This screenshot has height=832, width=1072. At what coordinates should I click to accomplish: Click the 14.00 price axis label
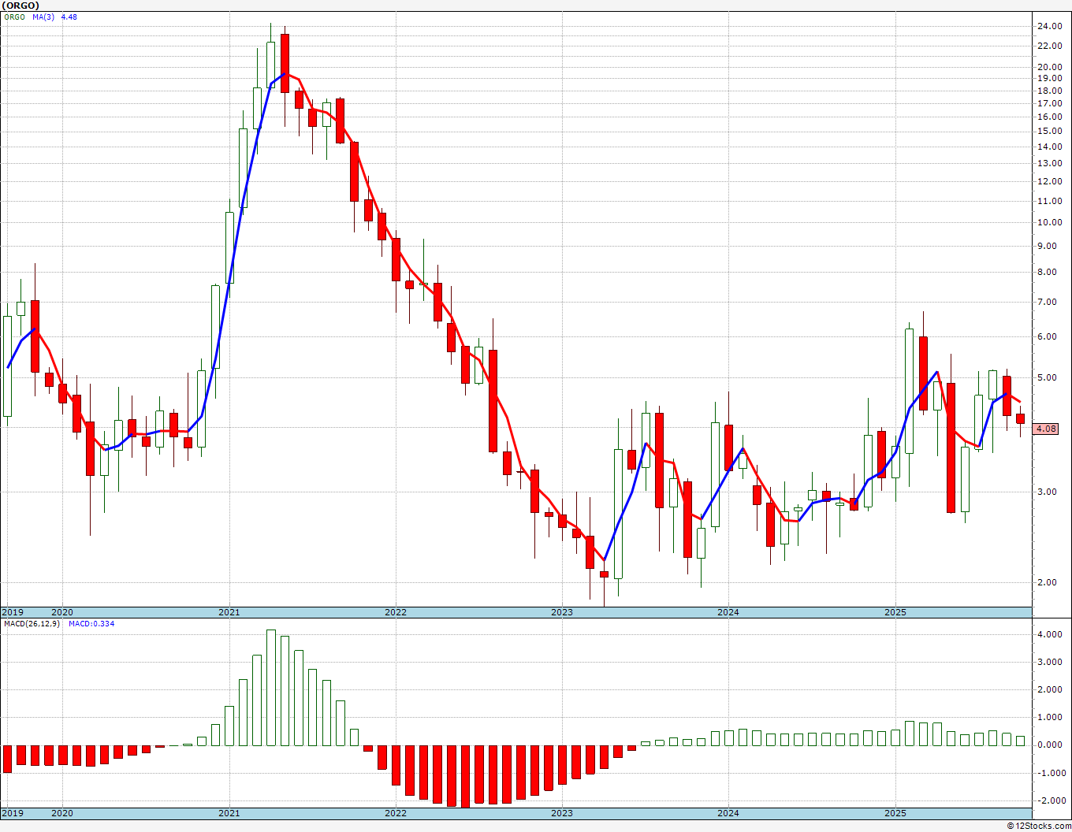pyautogui.click(x=1049, y=147)
